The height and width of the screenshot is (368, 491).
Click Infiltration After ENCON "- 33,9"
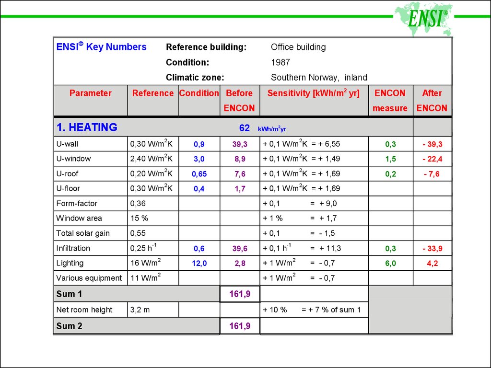433,249
